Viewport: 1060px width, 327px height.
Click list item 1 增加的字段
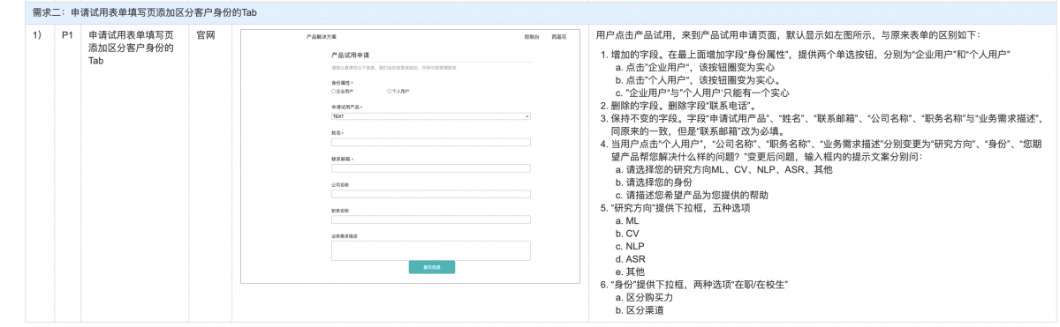coord(806,55)
